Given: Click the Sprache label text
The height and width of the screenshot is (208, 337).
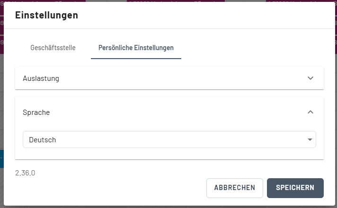Looking at the screenshot, I should [36, 112].
